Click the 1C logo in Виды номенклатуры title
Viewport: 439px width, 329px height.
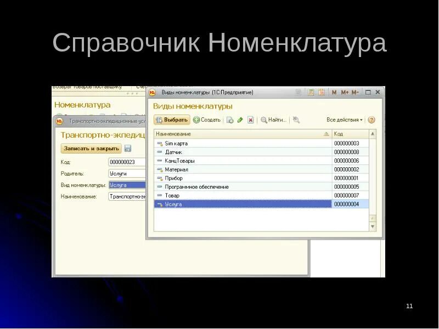point(152,92)
